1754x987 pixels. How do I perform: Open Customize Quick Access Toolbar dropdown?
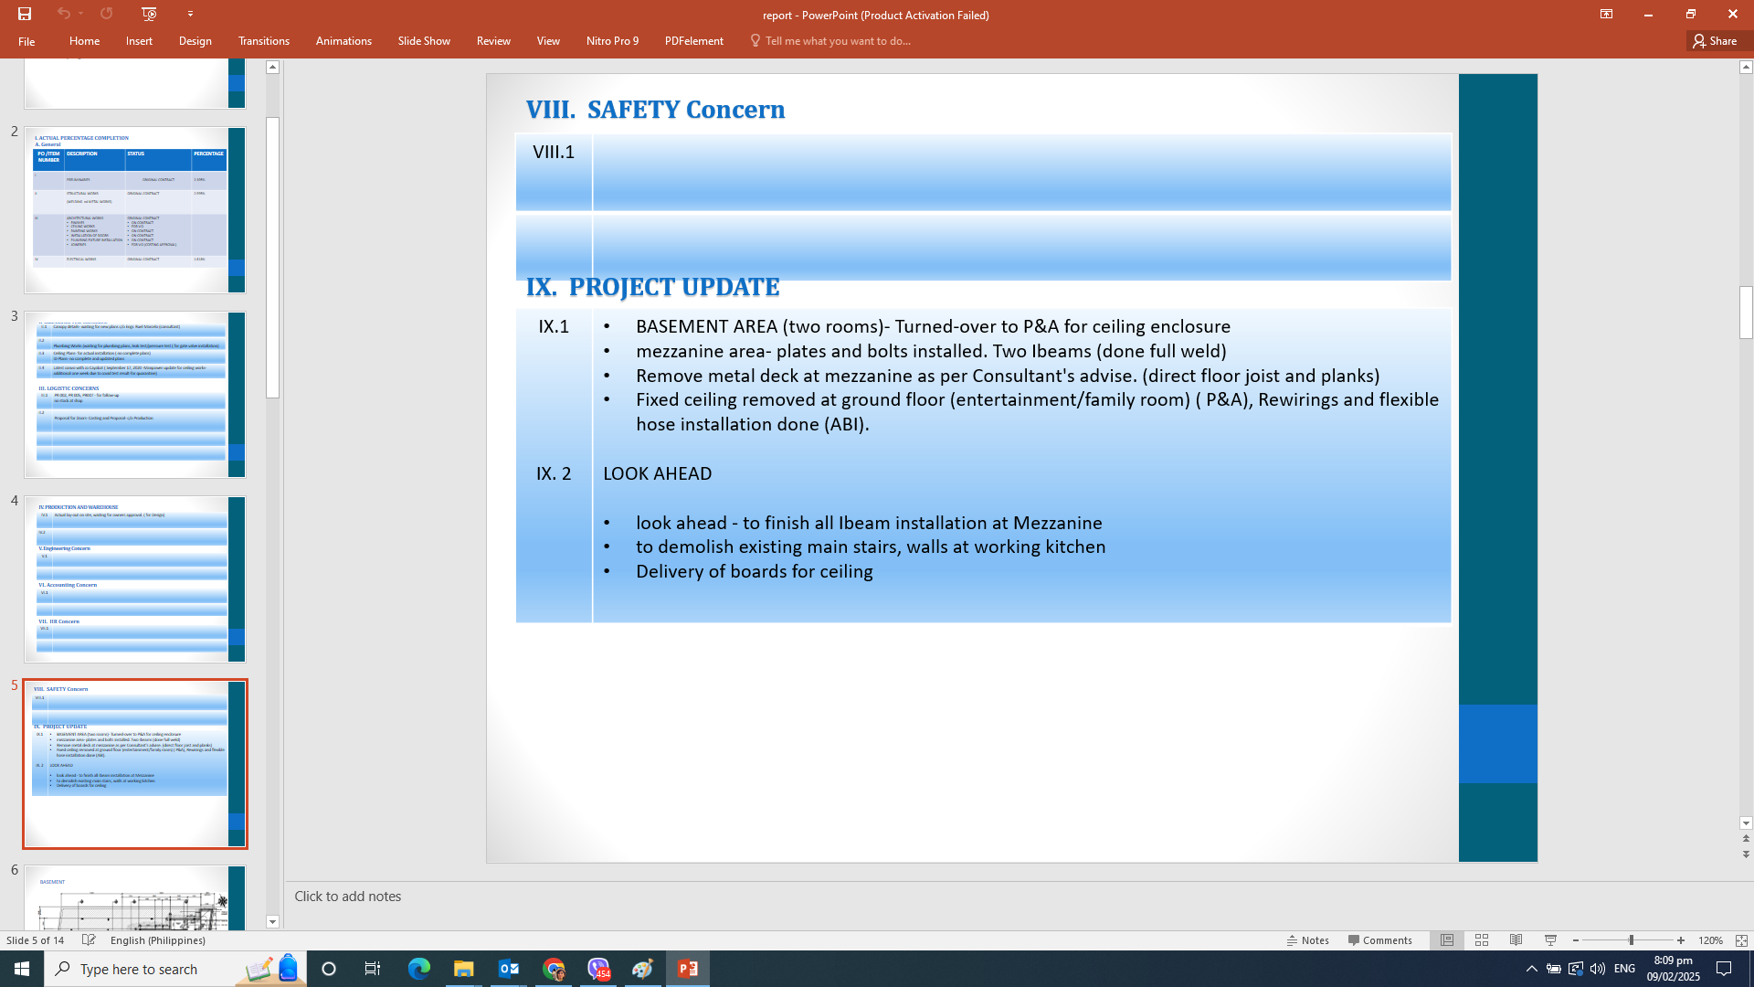(190, 14)
